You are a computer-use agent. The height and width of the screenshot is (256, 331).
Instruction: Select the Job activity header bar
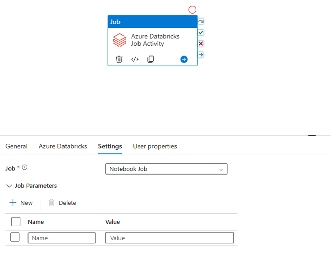(152, 22)
